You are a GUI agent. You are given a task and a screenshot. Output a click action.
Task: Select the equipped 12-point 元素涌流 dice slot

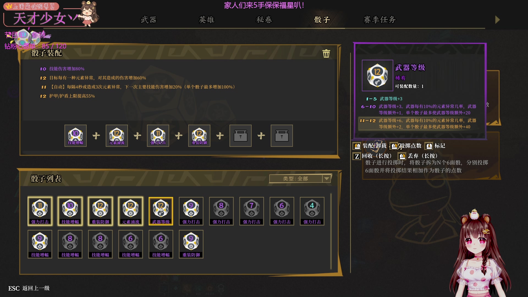[x=117, y=136]
